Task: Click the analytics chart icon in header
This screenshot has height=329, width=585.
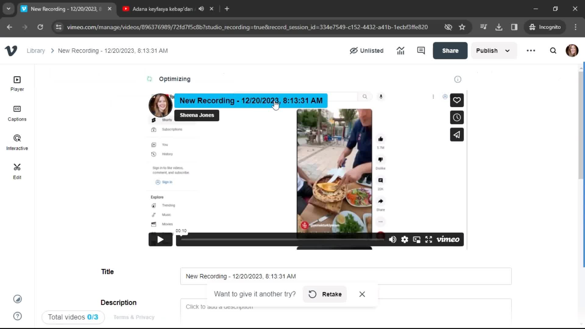Action: [401, 51]
